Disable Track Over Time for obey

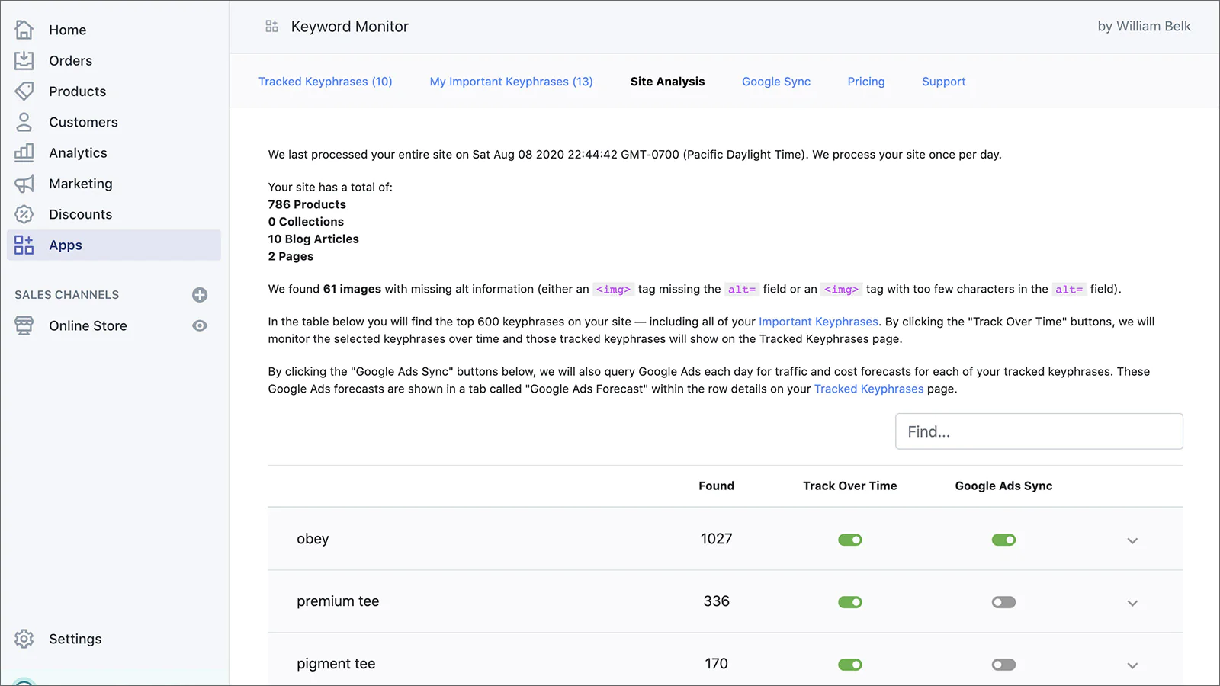click(849, 540)
